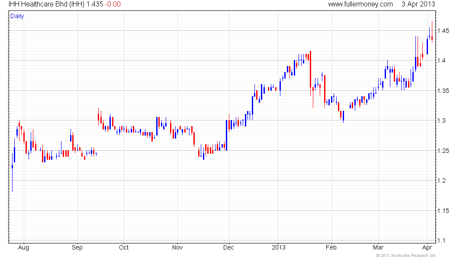Click the 'Oct' month label

[124, 247]
